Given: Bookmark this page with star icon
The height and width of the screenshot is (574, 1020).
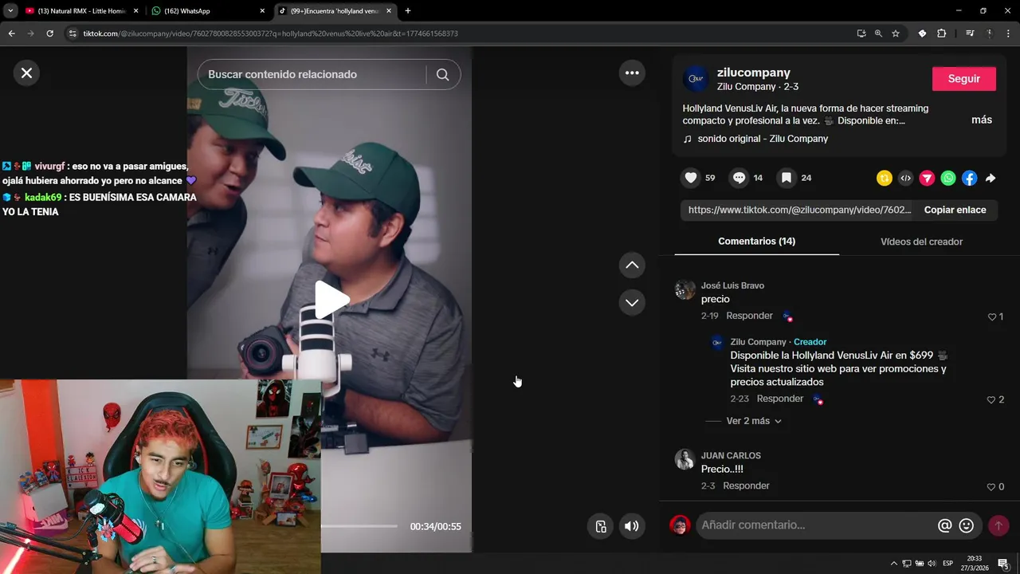Looking at the screenshot, I should point(896,33).
